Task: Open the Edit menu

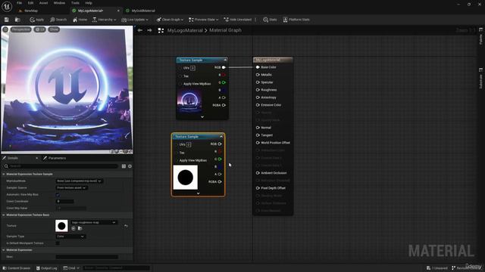Action: click(30, 3)
